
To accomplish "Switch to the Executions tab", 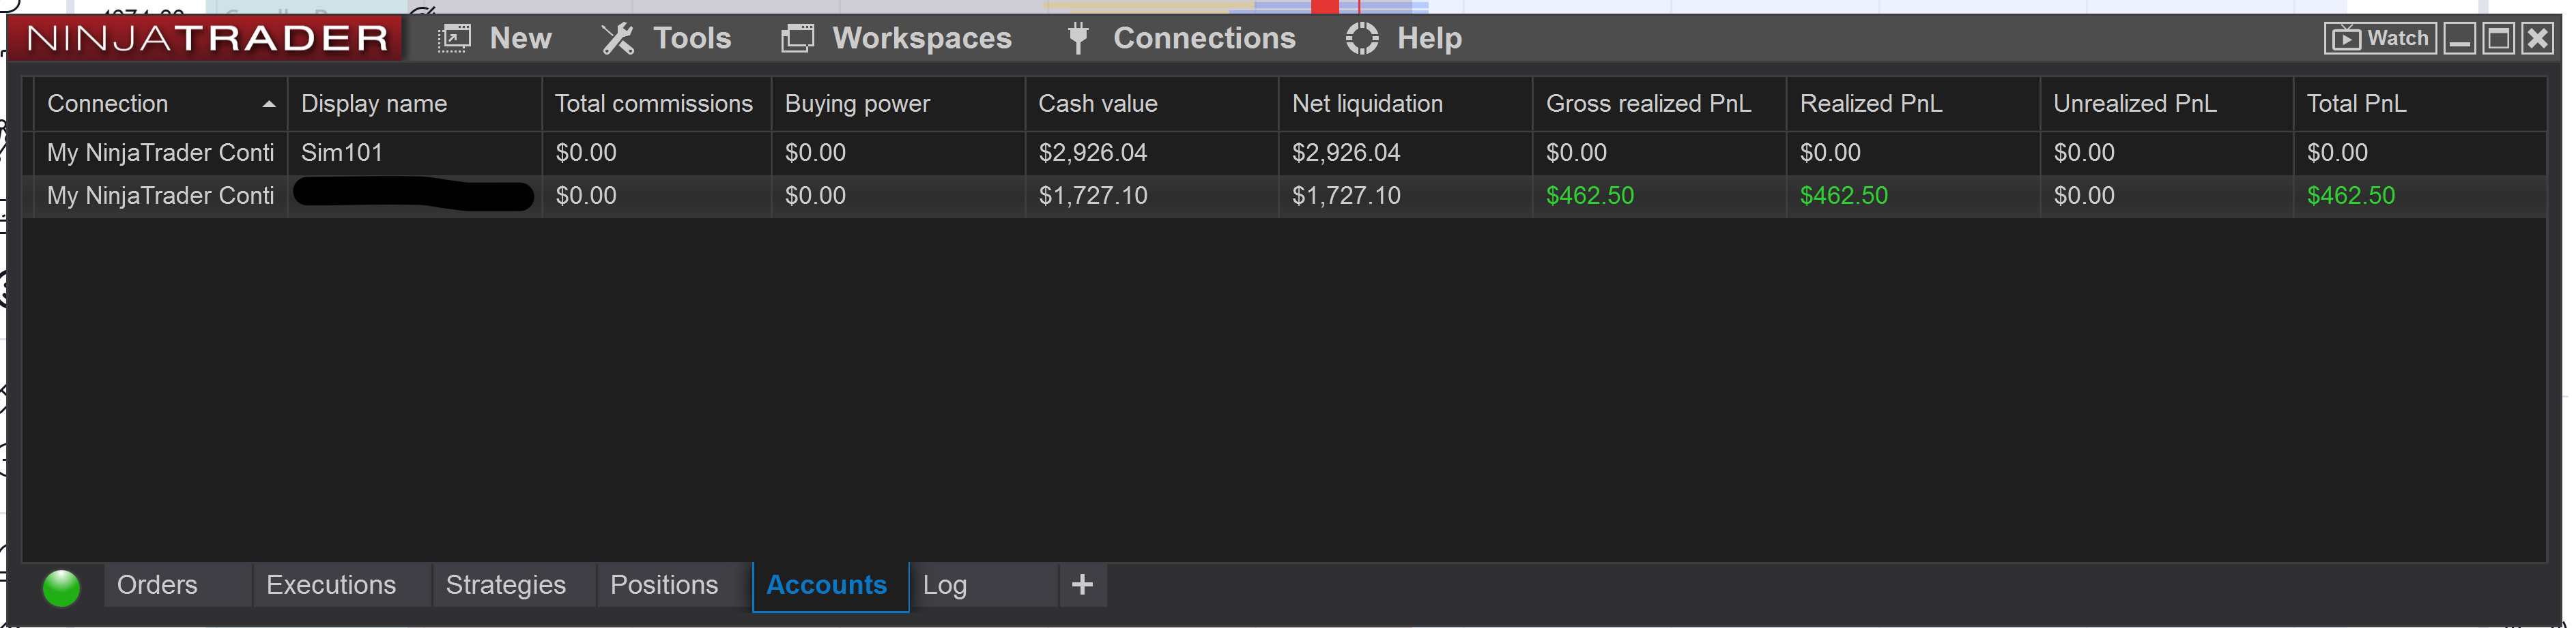I will click(331, 585).
